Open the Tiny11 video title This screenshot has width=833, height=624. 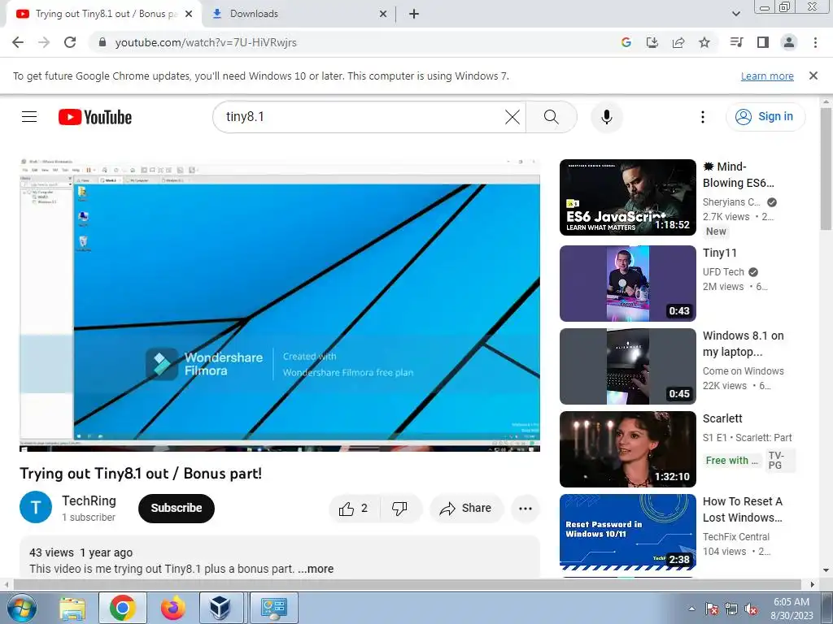[720, 253]
